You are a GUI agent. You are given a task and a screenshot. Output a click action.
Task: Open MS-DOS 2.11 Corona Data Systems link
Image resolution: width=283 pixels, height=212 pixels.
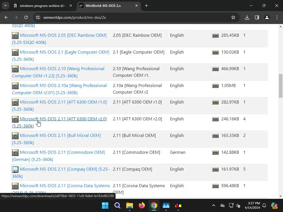point(65,186)
